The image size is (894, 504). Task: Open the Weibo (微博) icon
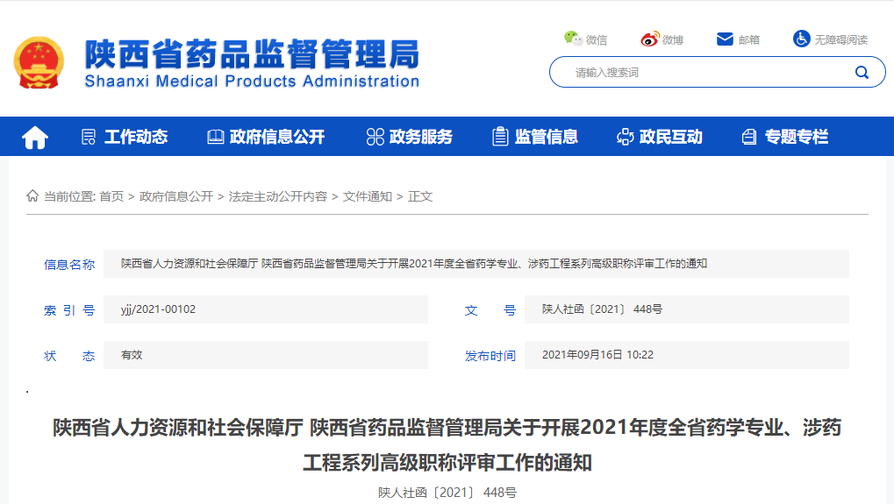650,39
